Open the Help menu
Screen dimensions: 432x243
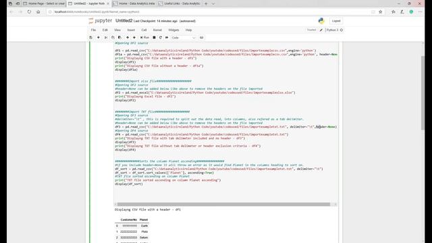click(188, 30)
